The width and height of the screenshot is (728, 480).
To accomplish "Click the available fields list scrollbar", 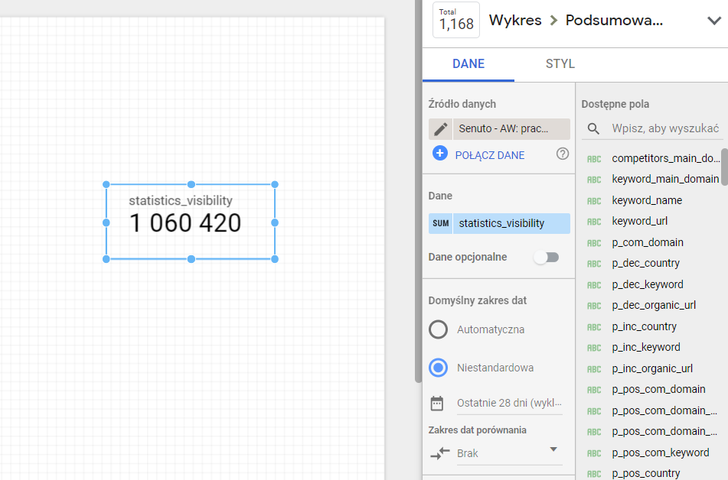I will (x=724, y=167).
